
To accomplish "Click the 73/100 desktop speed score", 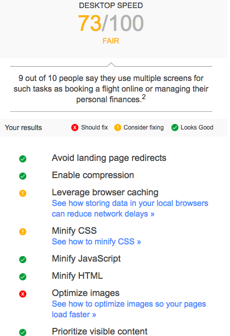I will pos(111,23).
